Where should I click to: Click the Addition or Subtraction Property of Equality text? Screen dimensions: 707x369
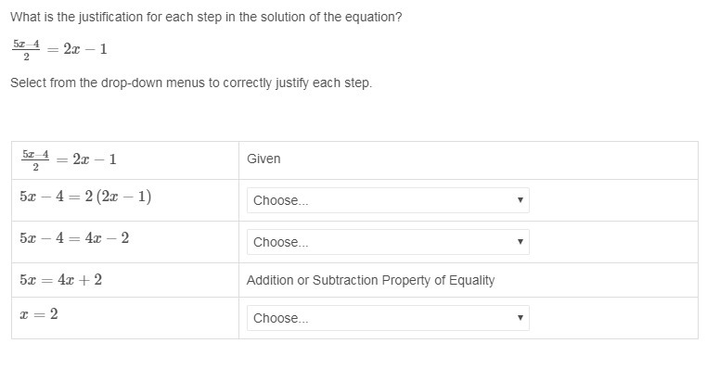tap(370, 280)
